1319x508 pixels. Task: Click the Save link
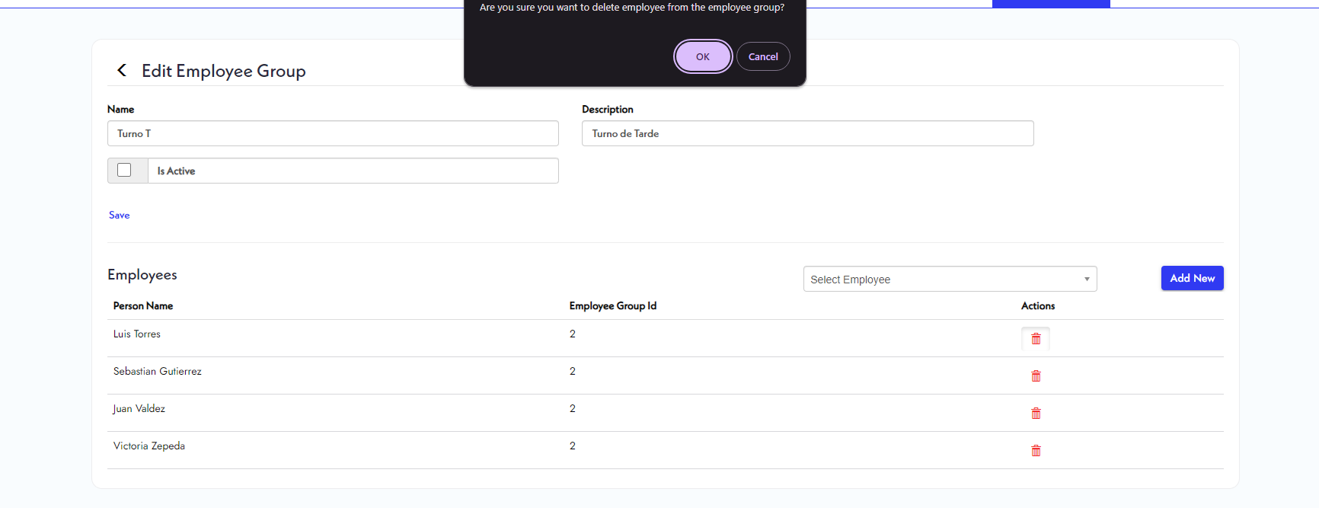pos(120,216)
